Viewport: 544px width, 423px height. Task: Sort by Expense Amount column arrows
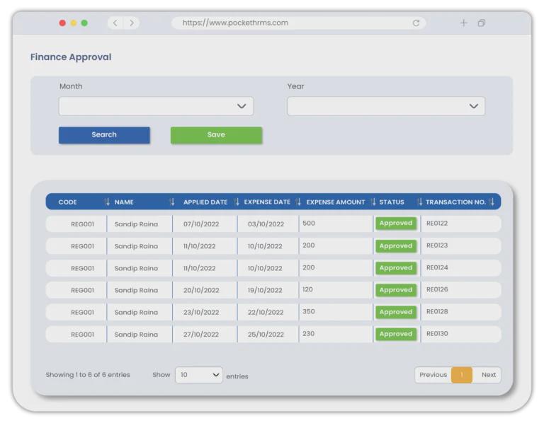click(x=373, y=202)
